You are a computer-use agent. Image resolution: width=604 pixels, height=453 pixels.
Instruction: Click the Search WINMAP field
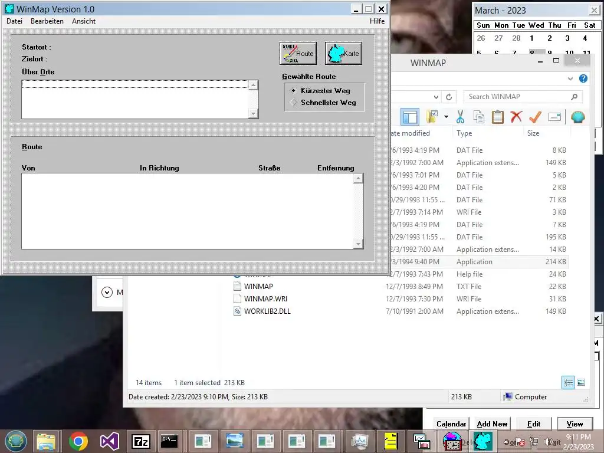tap(523, 97)
